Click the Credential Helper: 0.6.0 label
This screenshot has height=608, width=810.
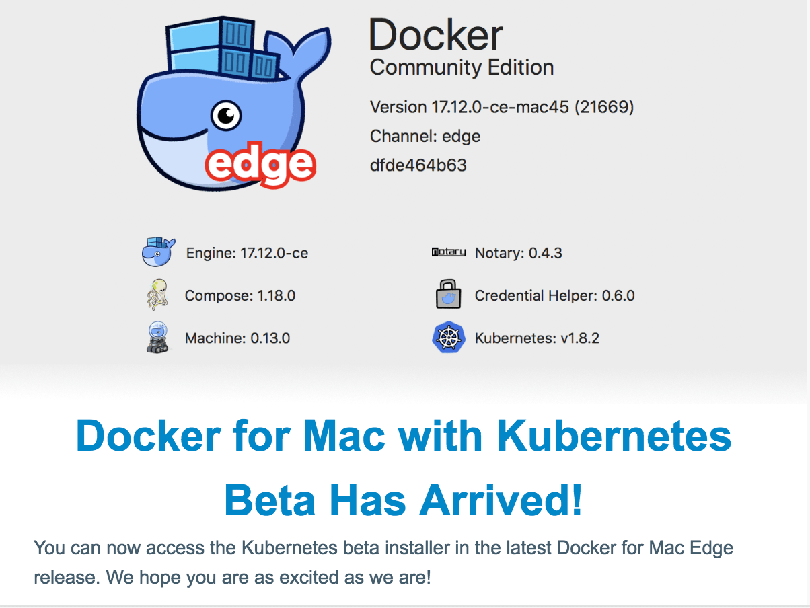click(554, 295)
